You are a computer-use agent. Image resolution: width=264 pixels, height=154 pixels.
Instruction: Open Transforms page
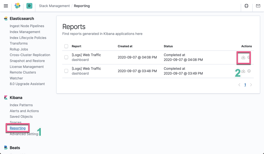19,43
